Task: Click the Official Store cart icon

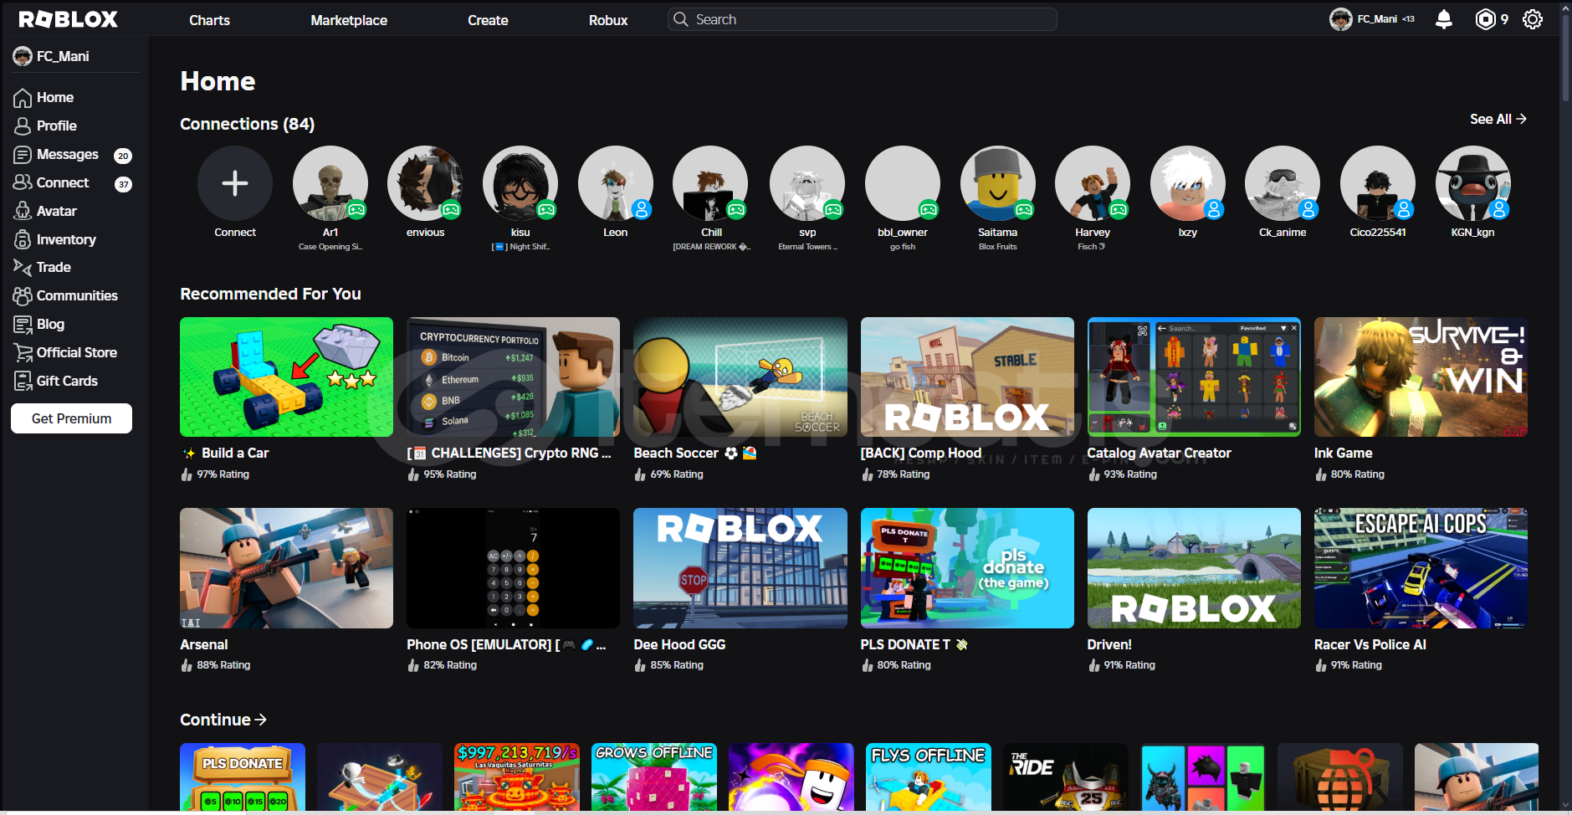Action: pyautogui.click(x=23, y=352)
